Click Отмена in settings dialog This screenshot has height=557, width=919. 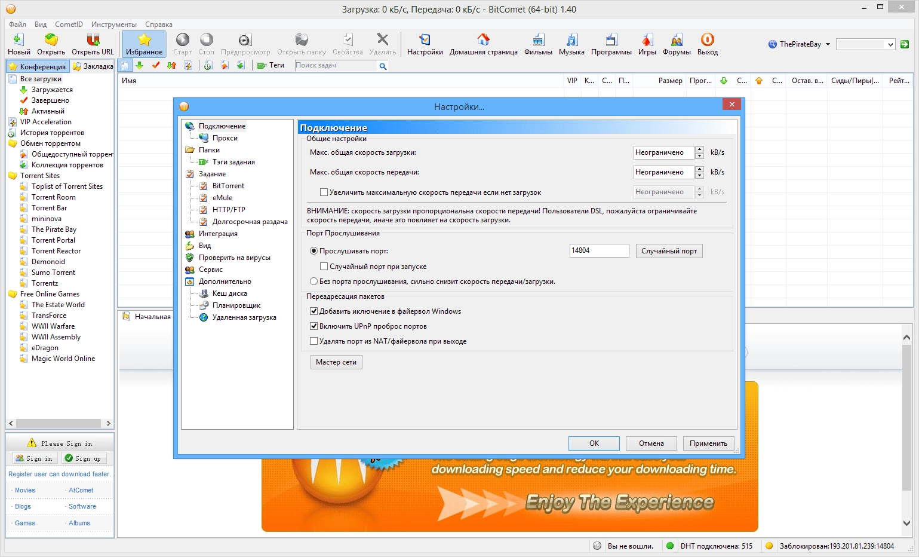[x=651, y=443]
